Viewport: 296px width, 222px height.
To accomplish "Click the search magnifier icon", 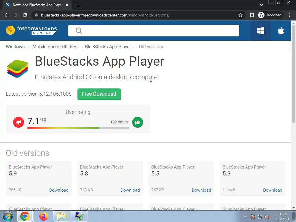I will 79,31.
